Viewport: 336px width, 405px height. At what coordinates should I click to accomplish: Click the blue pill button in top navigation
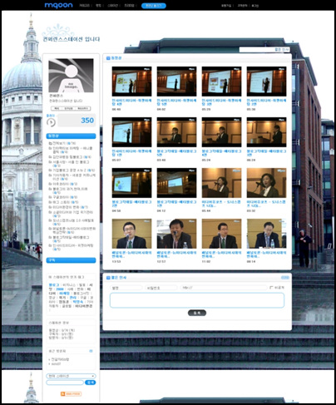tap(154, 6)
